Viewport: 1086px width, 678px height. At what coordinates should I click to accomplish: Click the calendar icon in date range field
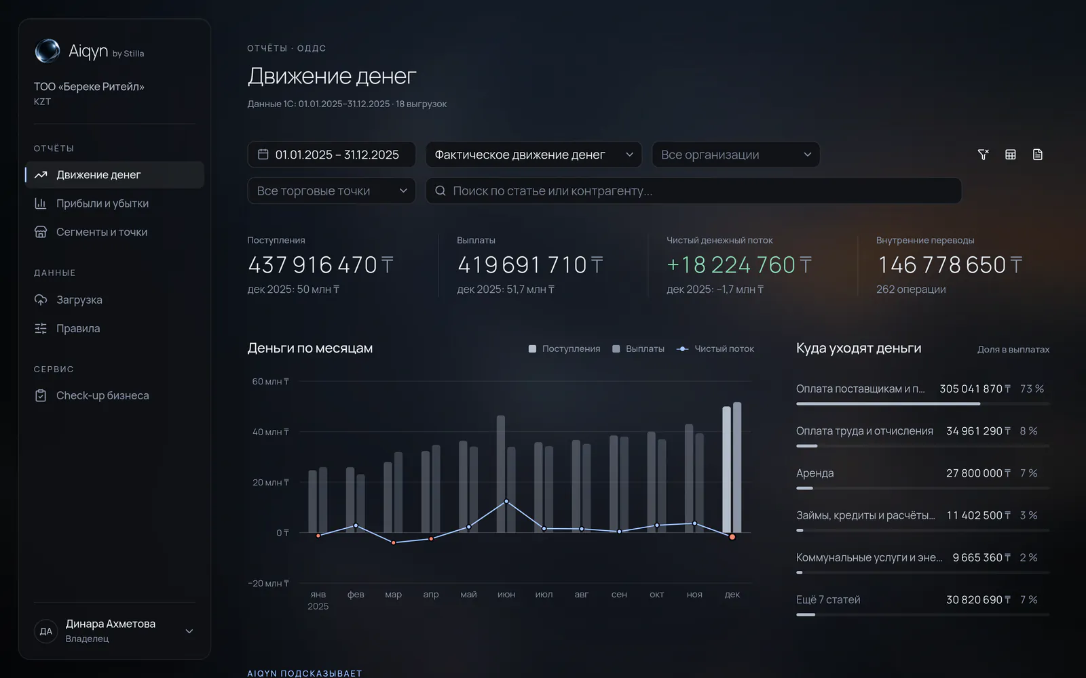tap(263, 155)
